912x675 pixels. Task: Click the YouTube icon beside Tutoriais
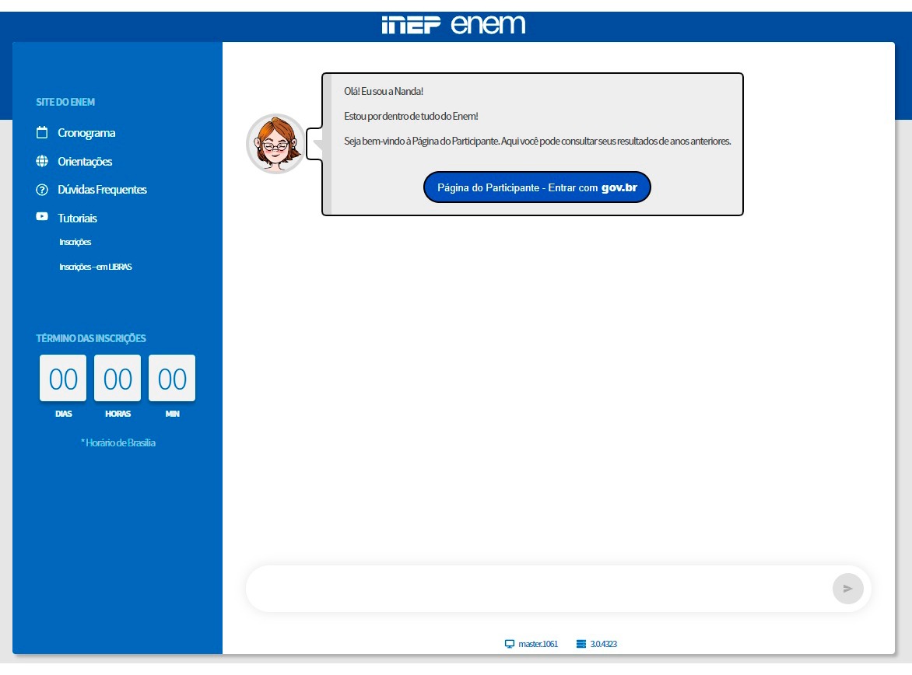42,218
